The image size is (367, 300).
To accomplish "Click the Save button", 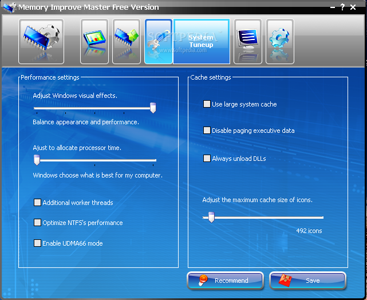I will [x=307, y=281].
